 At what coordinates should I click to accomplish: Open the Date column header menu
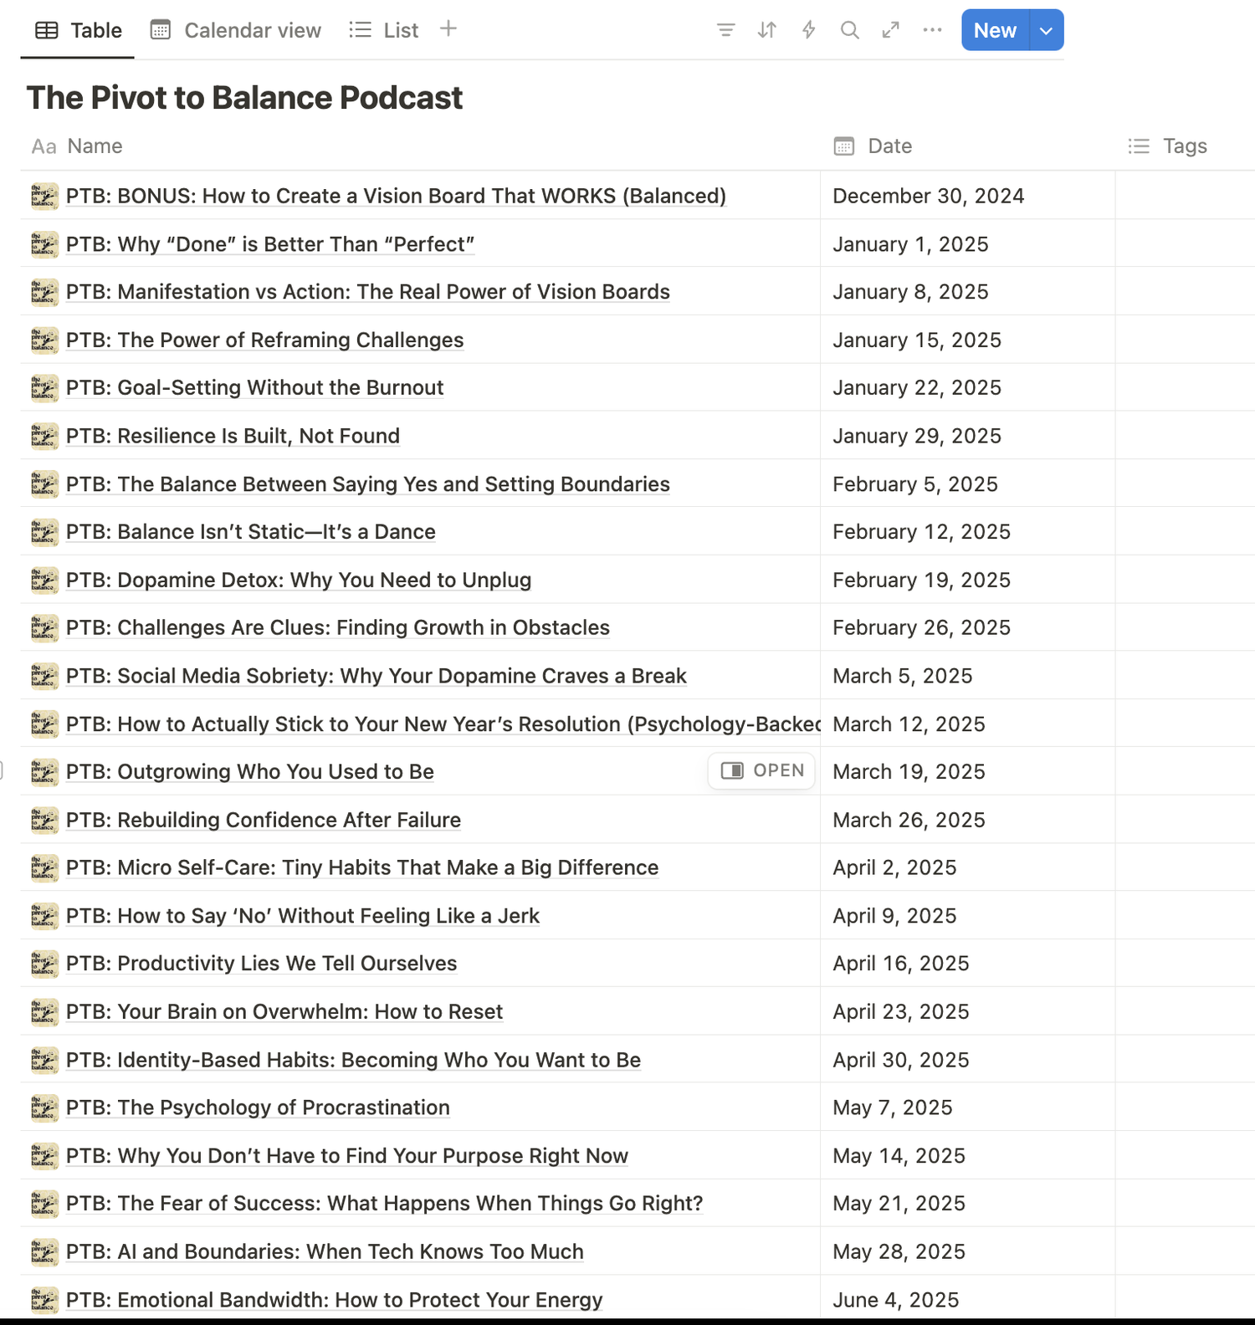(968, 146)
